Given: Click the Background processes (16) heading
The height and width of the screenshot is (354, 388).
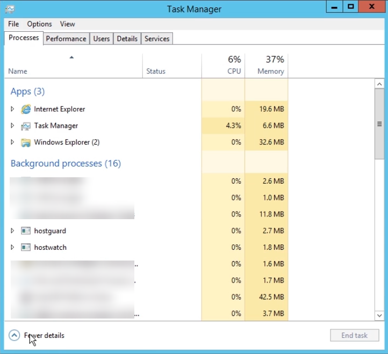Looking at the screenshot, I should tap(66, 163).
